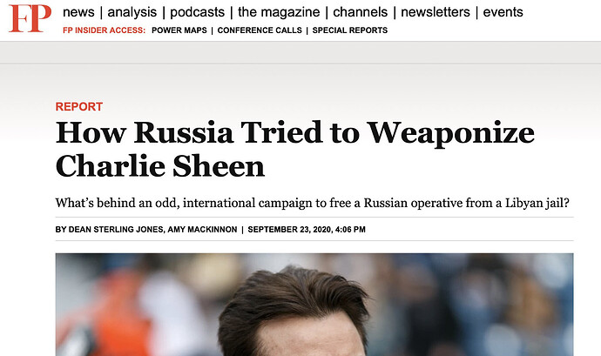Viewport: 601px width, 356px height.
Task: Click the article headline about Charlie Sheen
Action: tap(295, 149)
